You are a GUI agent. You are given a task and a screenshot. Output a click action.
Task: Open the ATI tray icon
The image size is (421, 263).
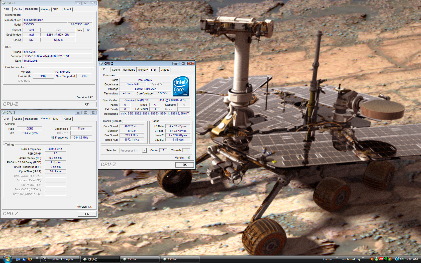tap(381, 259)
